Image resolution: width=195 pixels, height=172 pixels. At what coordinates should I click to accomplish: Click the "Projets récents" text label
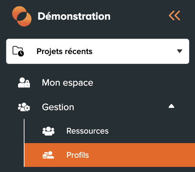tap(65, 51)
